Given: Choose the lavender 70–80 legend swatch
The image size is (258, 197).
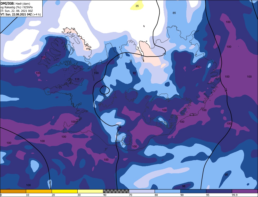Looking at the screenshot, I should (x=142, y=191).
